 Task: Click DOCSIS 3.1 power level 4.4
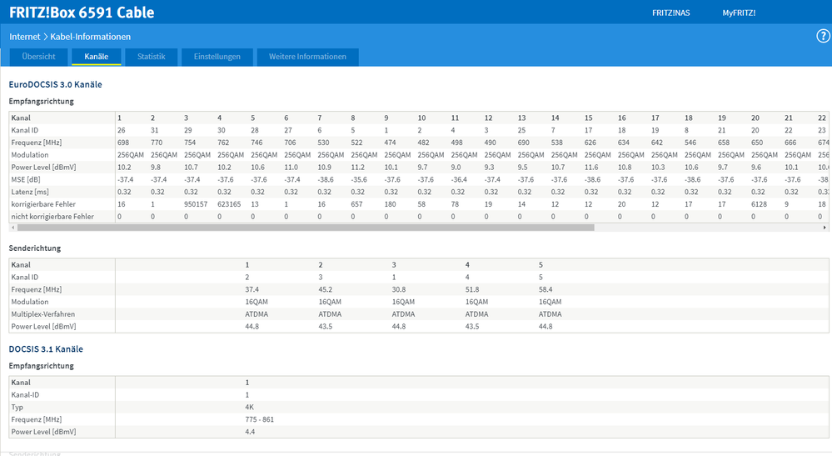click(250, 432)
